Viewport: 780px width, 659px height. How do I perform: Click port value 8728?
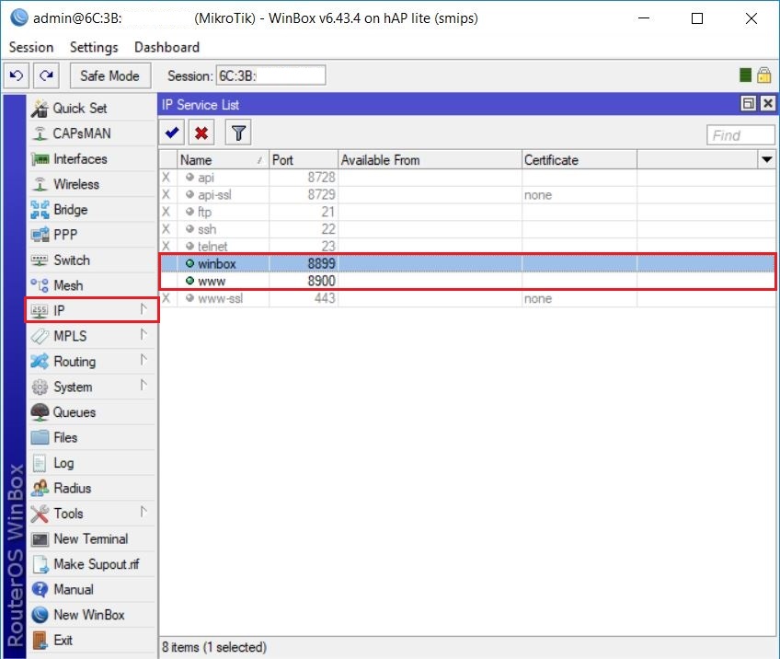tap(321, 178)
